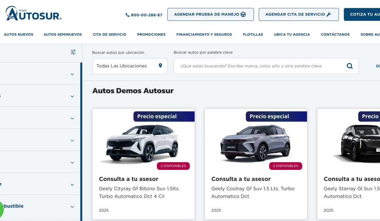Click the location pin icon in ubicación field

click(160, 66)
